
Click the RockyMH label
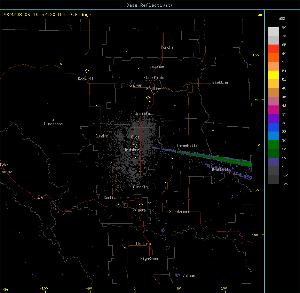85,79
